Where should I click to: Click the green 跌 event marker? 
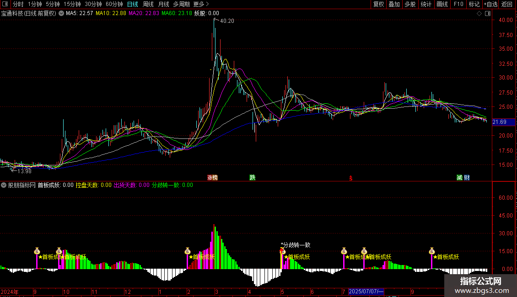tap(252, 178)
